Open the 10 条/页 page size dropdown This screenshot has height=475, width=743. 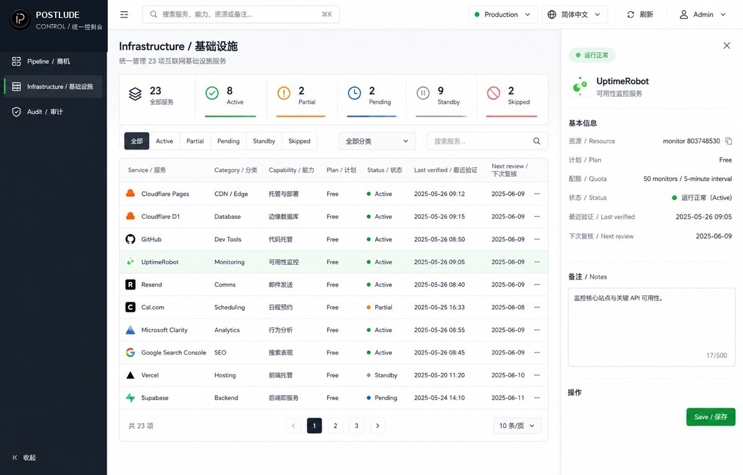pos(518,426)
